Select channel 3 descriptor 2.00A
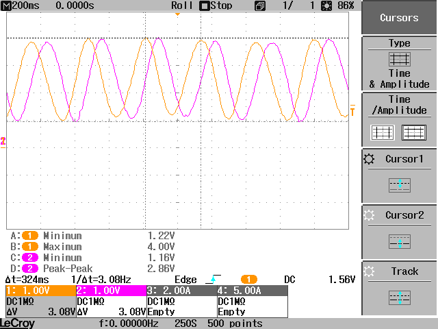The height and width of the screenshot is (329, 438). 182,291
